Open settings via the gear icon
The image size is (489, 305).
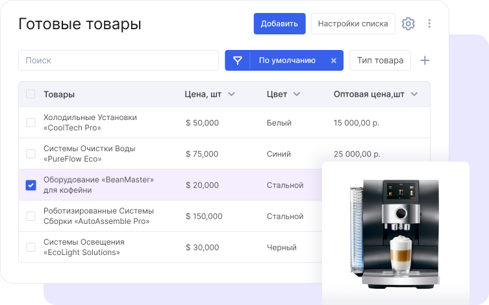pos(408,24)
